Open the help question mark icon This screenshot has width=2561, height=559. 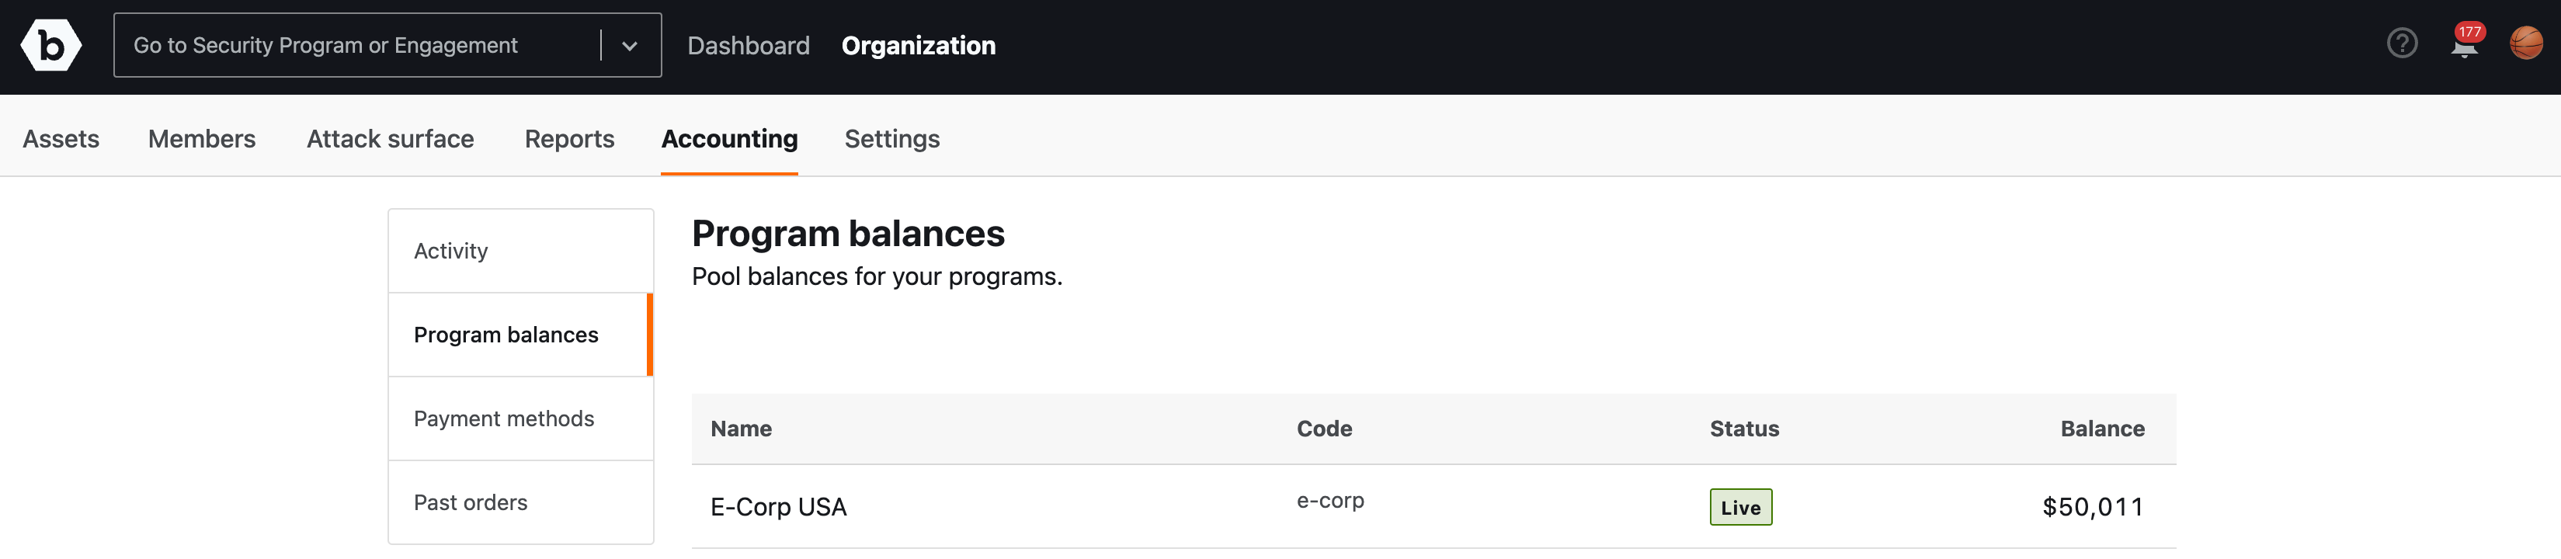click(x=2402, y=43)
